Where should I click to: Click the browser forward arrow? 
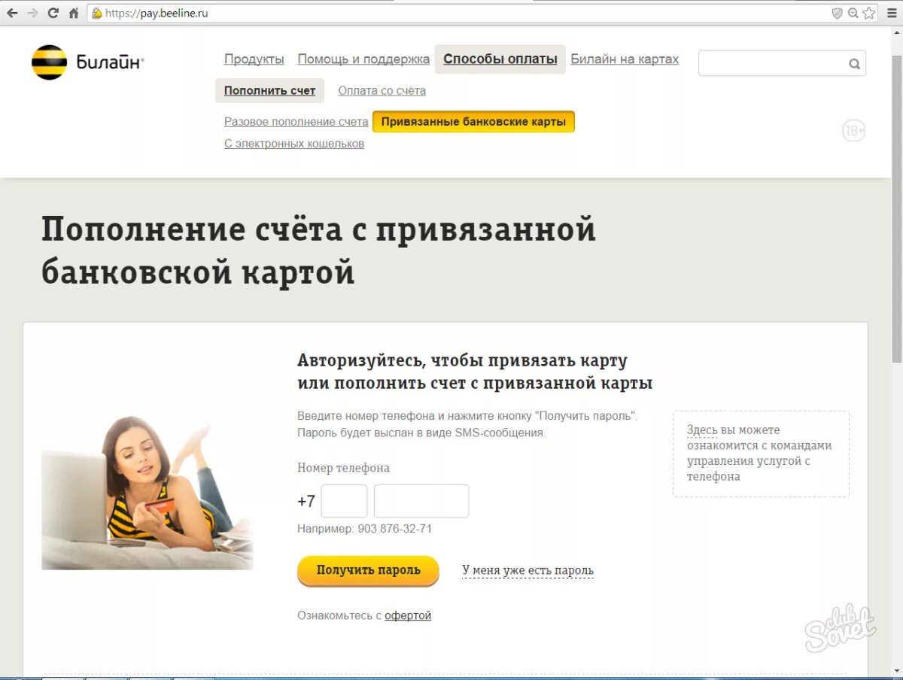32,13
